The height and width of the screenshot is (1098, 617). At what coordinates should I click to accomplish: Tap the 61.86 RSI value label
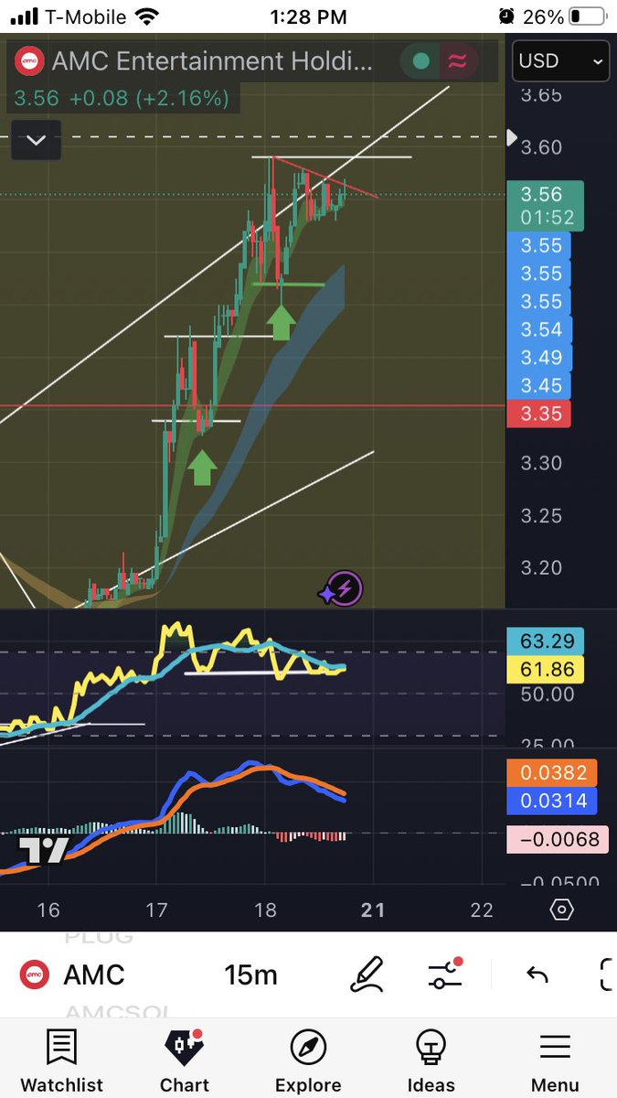tap(545, 670)
